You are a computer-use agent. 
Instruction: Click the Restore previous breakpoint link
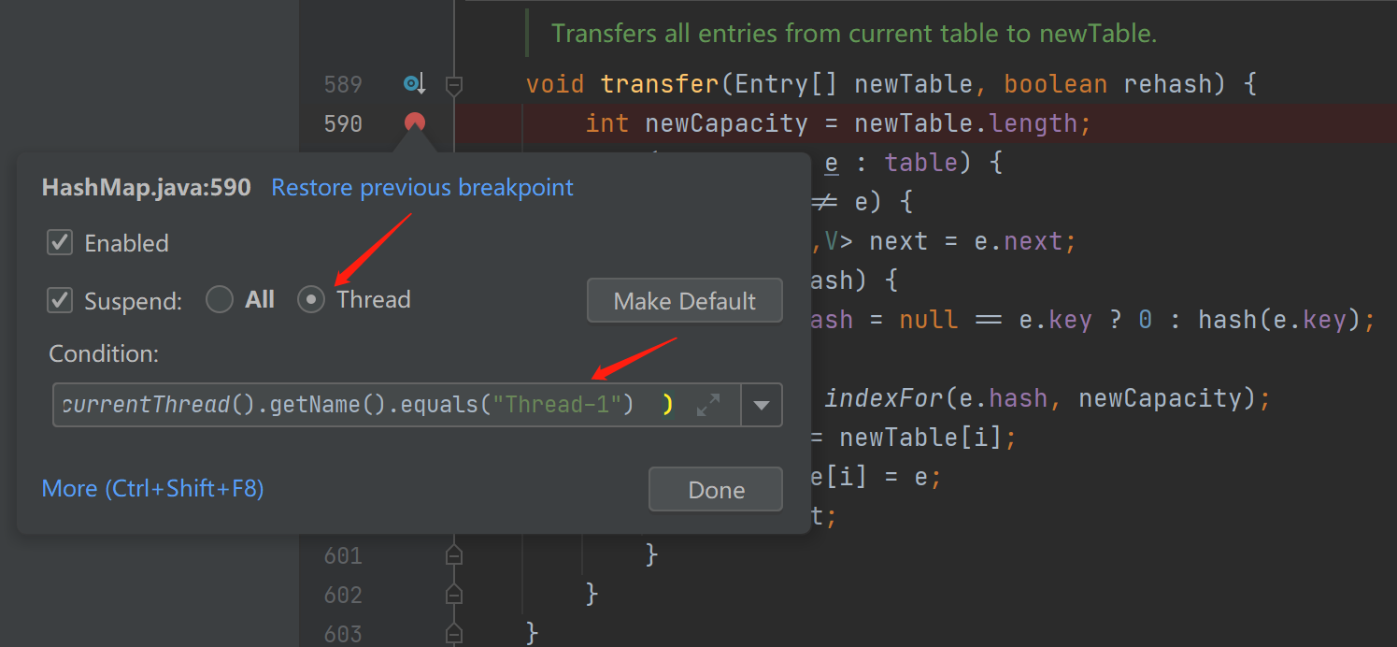(x=422, y=188)
